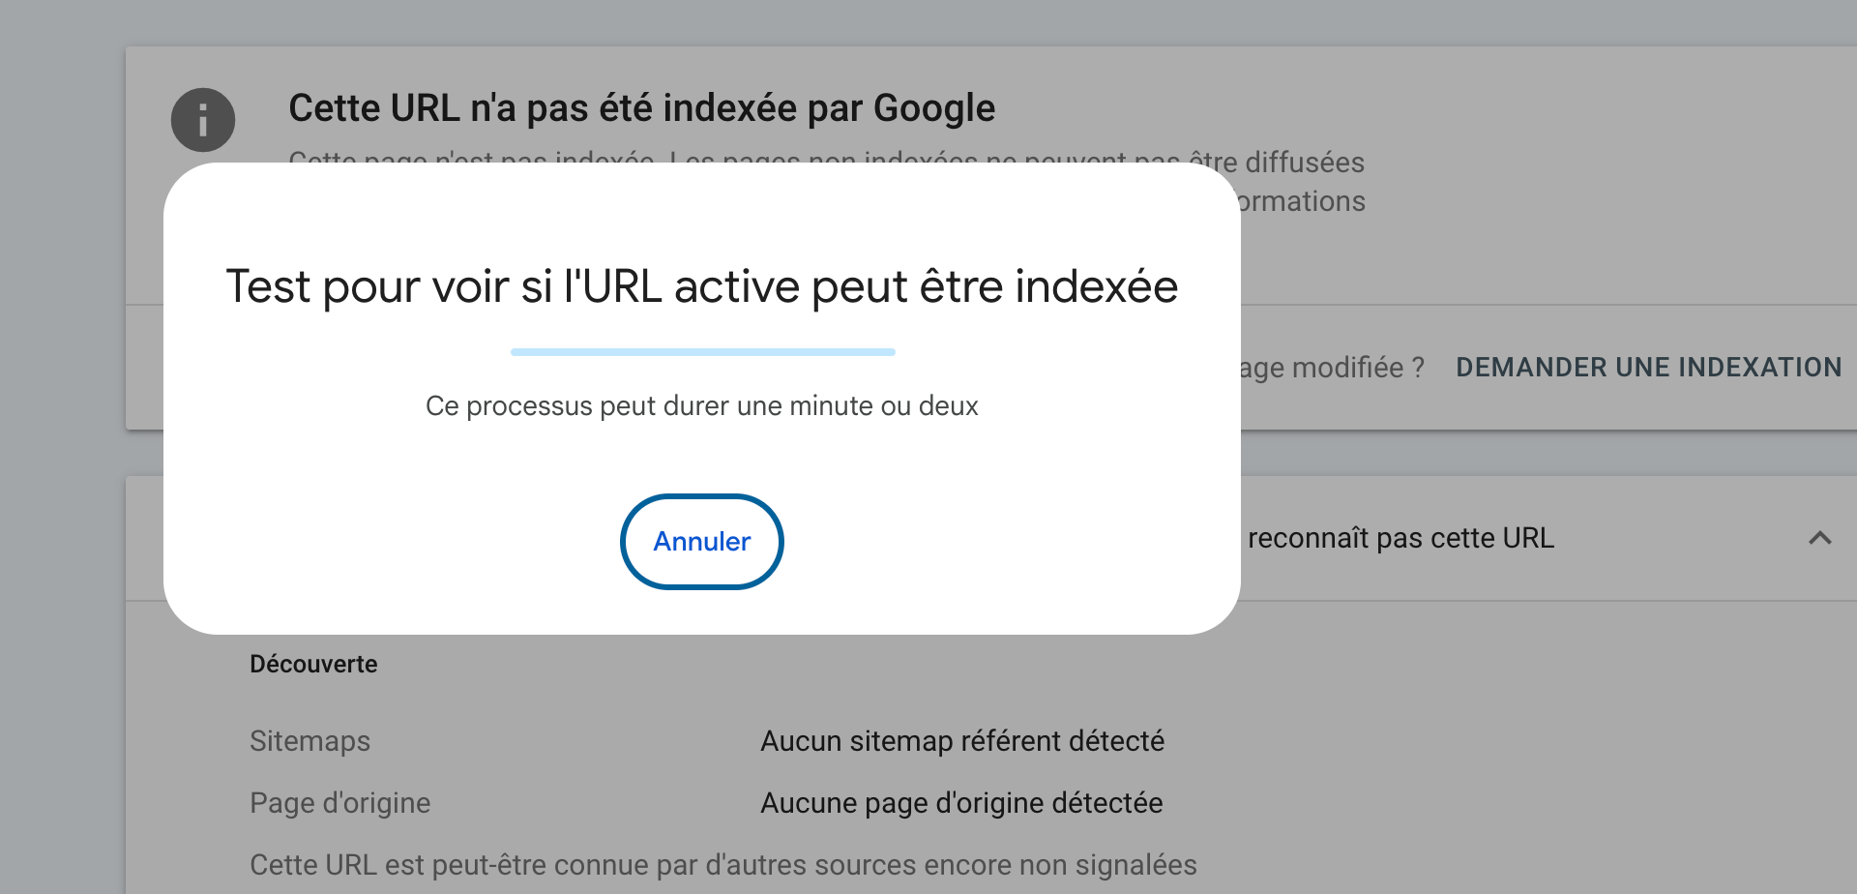This screenshot has height=894, width=1857.
Task: Click the partially hidden 'ormations' text
Action: click(x=1302, y=201)
